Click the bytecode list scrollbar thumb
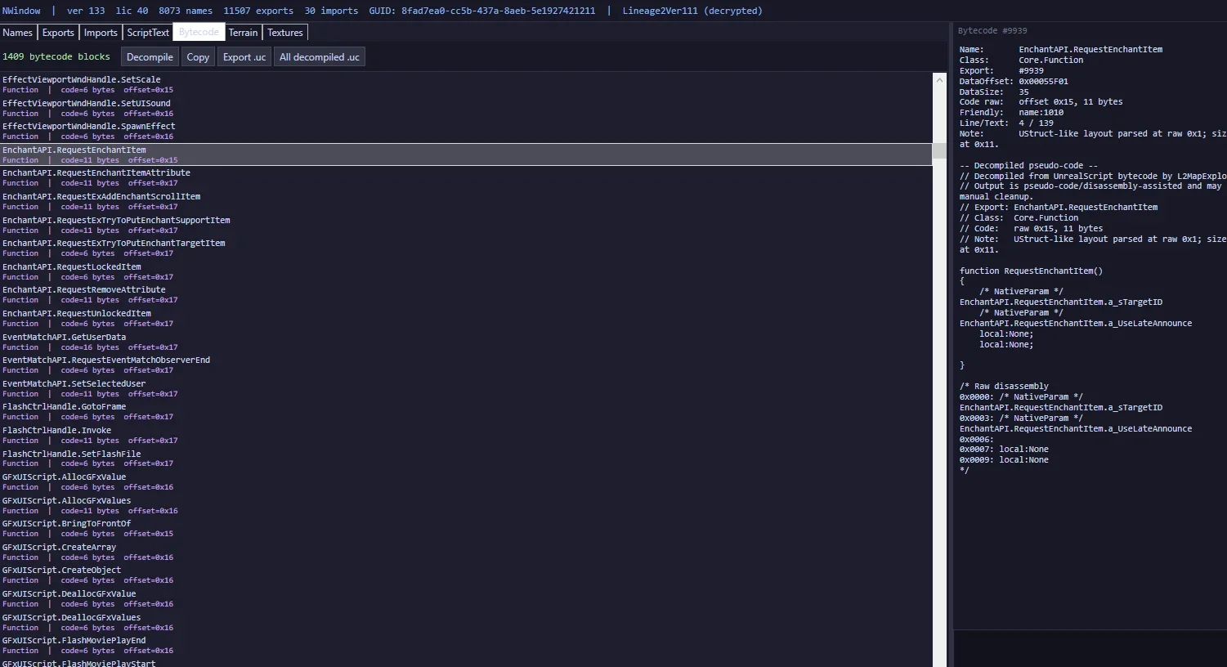The width and height of the screenshot is (1227, 667). [x=939, y=150]
